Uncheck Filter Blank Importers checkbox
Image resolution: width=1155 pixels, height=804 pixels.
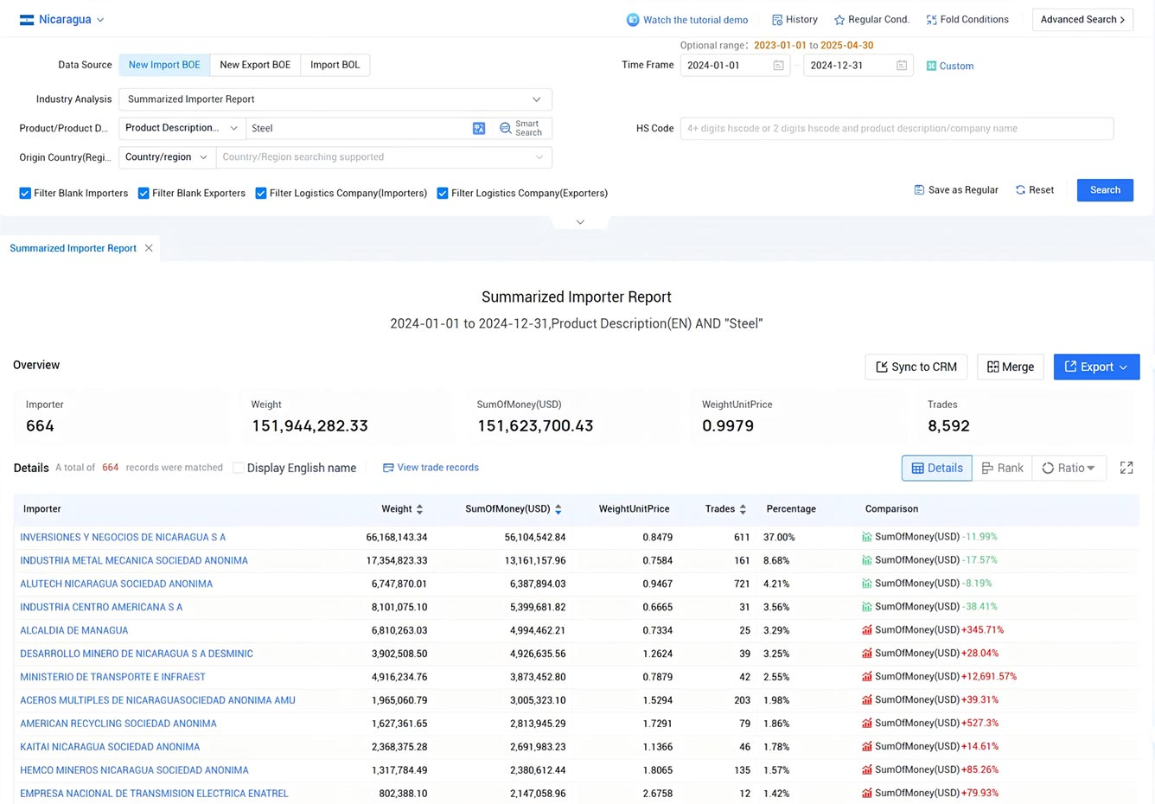click(25, 194)
